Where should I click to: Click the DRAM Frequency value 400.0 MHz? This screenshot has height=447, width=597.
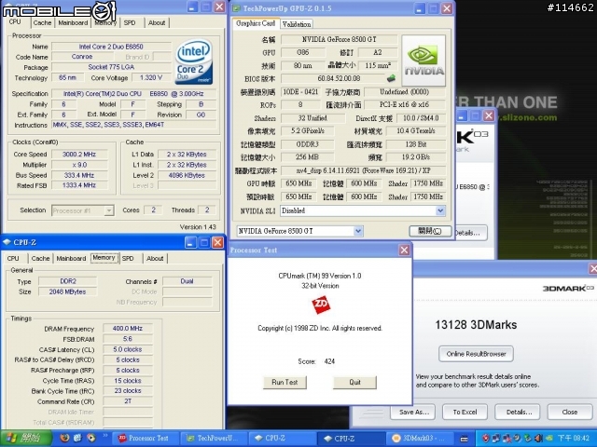tap(128, 329)
